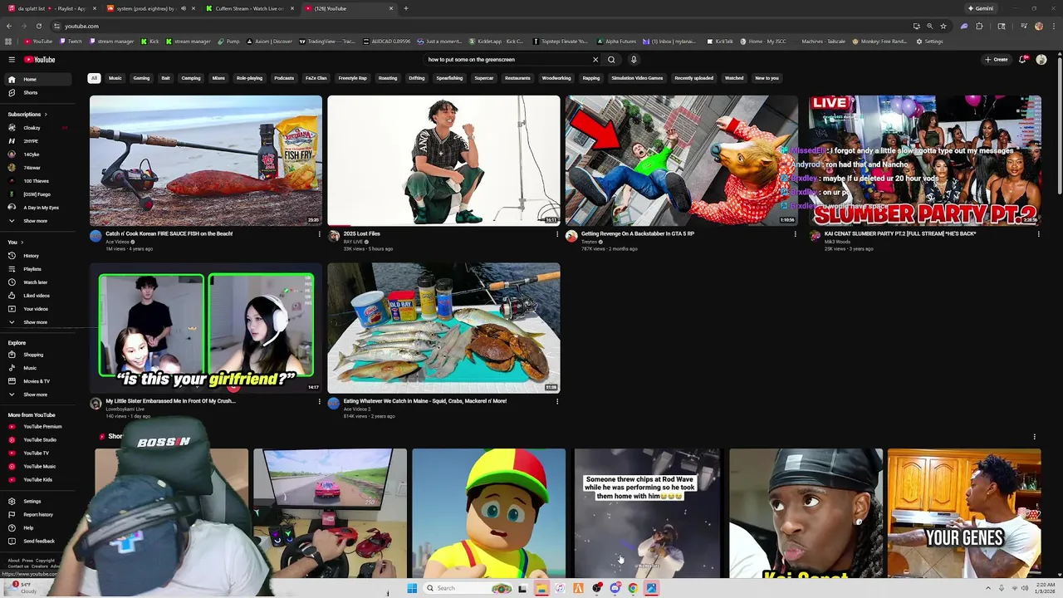
Task: Open Report history in the sidebar
Action: [x=37, y=515]
